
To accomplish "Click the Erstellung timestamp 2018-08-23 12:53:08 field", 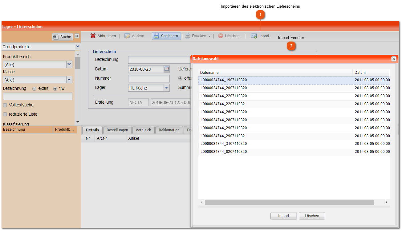I will coord(171,102).
